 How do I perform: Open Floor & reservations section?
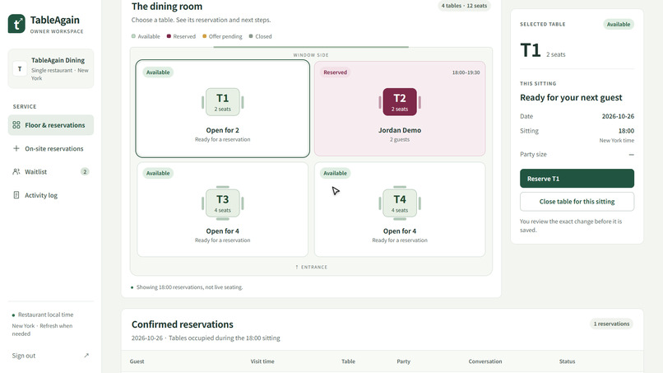pos(51,125)
